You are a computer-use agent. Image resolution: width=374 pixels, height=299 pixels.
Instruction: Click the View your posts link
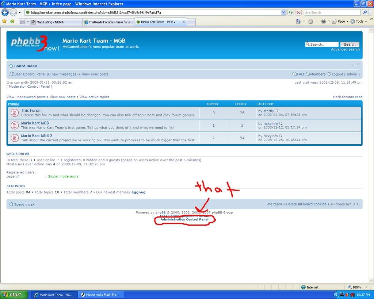(x=95, y=74)
